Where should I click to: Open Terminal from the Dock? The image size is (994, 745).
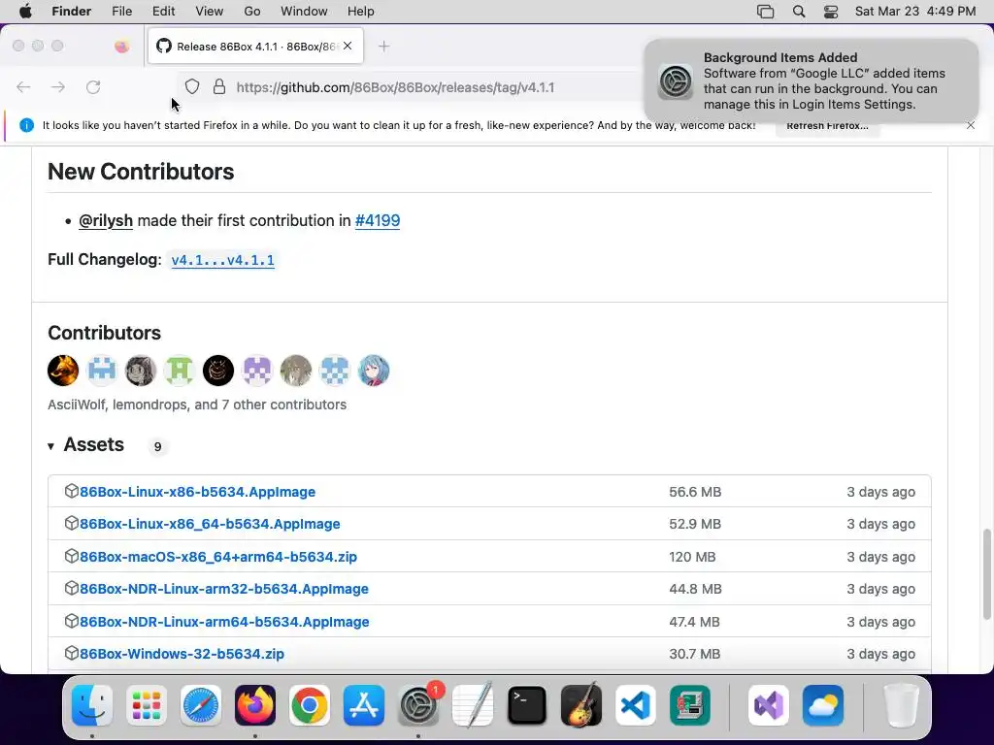pyautogui.click(x=527, y=705)
